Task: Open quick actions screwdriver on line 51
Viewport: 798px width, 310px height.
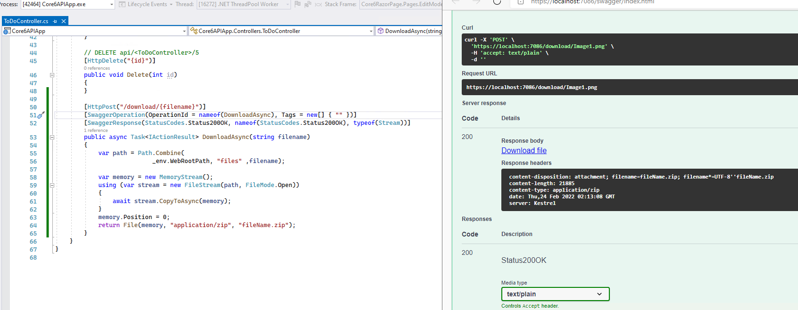Action: (41, 115)
